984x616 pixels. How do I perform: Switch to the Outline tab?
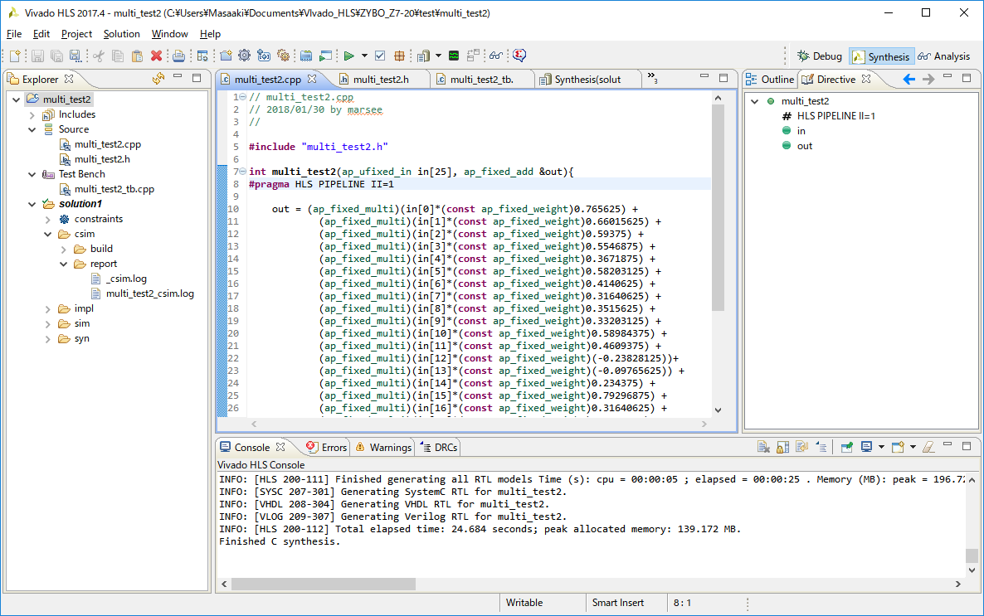coord(770,79)
